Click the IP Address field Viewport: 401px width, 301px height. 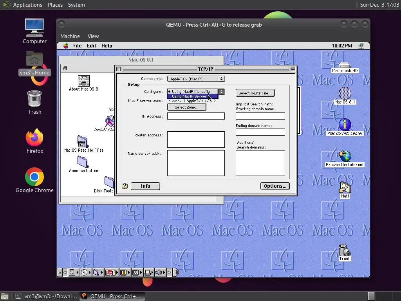coord(196,116)
